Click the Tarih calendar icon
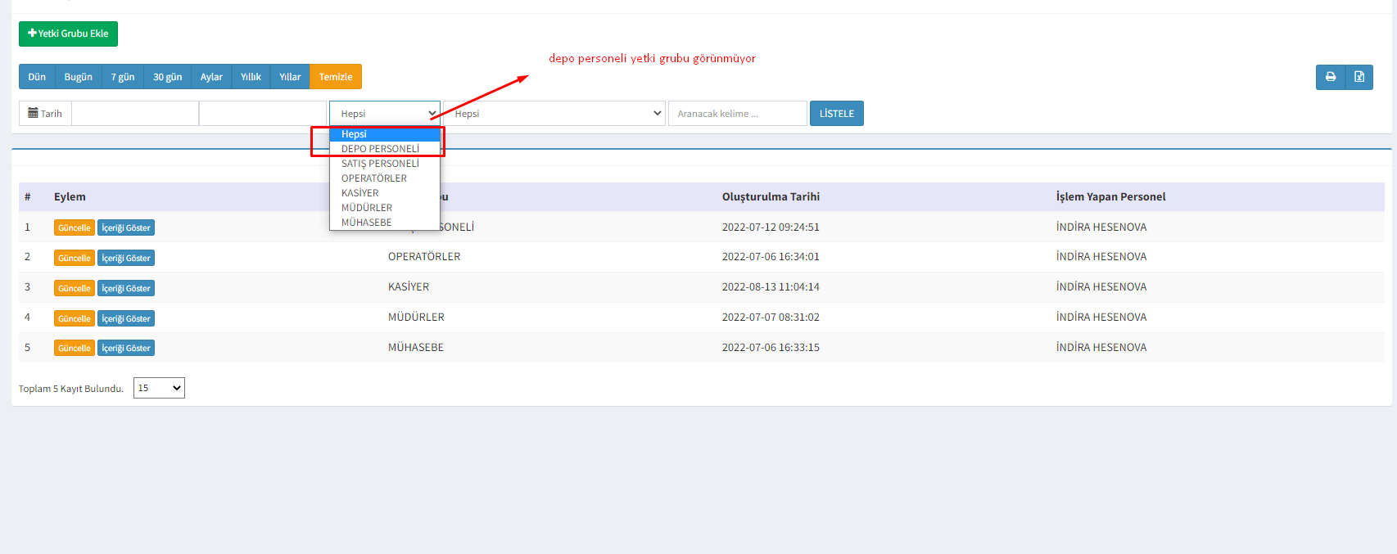 (34, 114)
